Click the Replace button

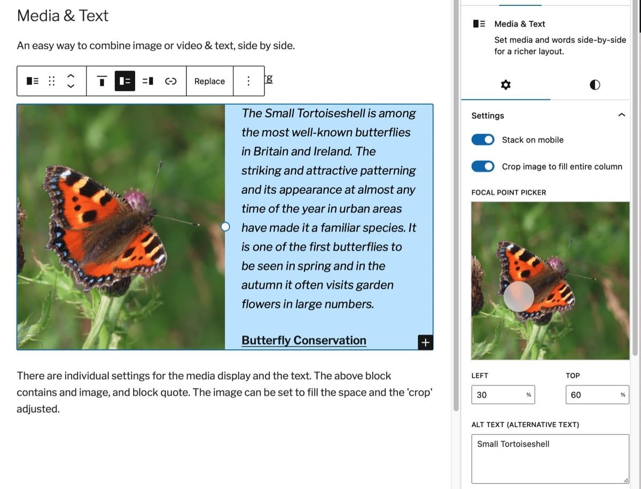tap(209, 81)
